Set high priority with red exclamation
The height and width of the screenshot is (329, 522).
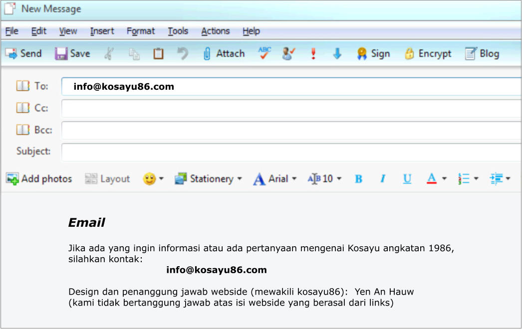pyautogui.click(x=313, y=53)
